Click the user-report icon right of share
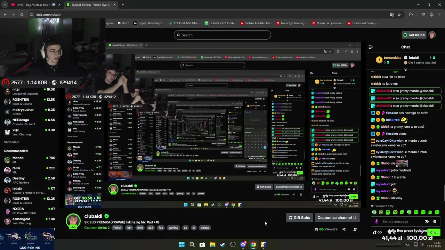The width and height of the screenshot is (445, 250). (355, 229)
